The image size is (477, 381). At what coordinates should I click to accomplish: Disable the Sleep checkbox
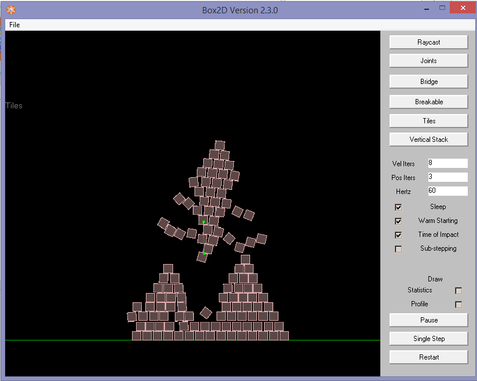pyautogui.click(x=398, y=207)
